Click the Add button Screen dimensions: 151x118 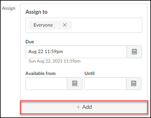84,107
